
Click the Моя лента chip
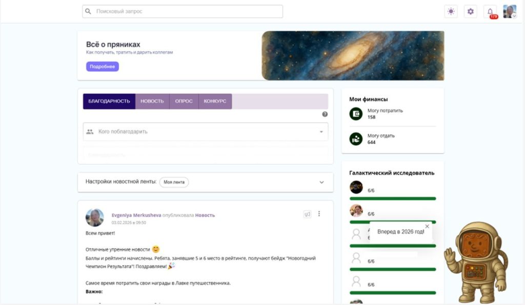point(174,182)
